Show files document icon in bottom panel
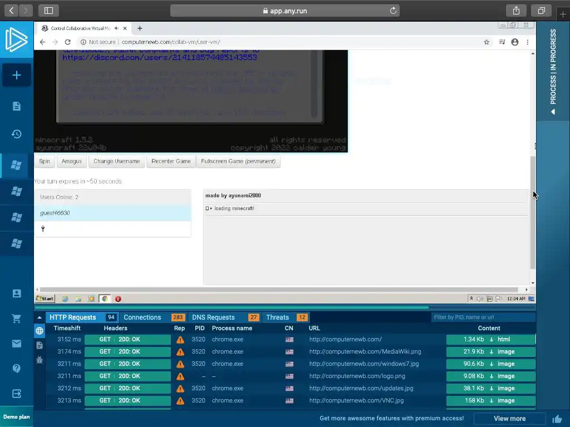This screenshot has height=427, width=570. click(40, 345)
